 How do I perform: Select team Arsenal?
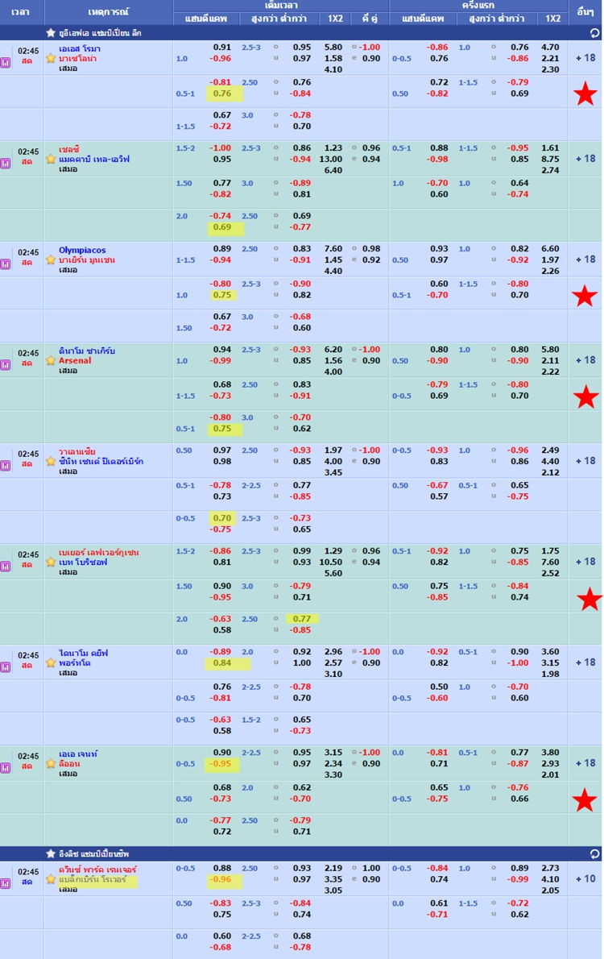point(75,361)
